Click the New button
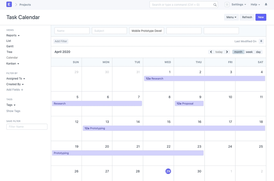This screenshot has height=181, width=274. coord(261,17)
